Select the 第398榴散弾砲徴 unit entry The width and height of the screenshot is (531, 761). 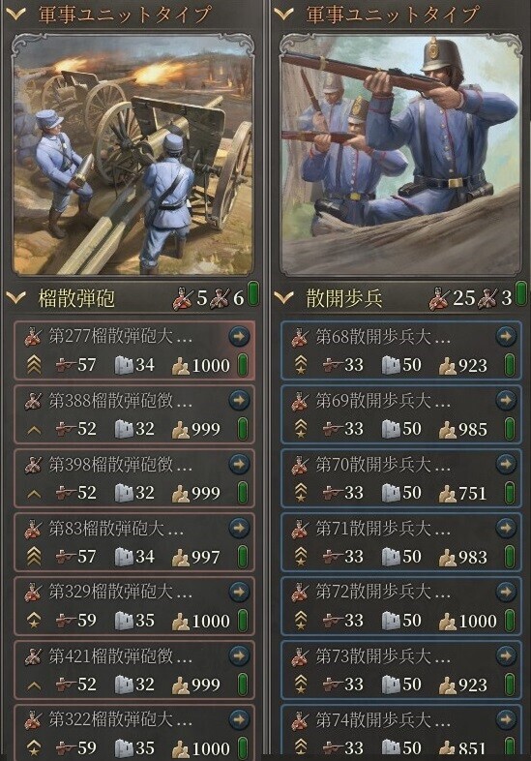point(134,478)
